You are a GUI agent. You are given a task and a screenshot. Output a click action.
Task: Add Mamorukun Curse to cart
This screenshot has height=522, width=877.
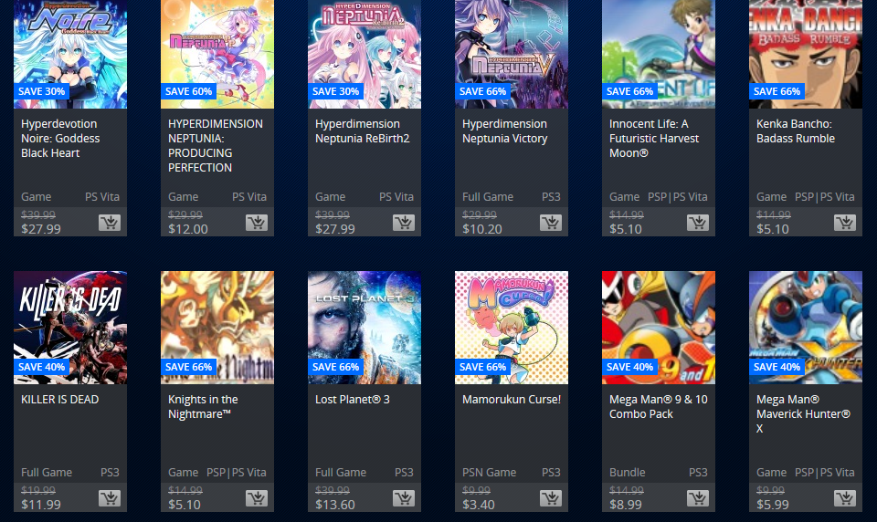551,498
